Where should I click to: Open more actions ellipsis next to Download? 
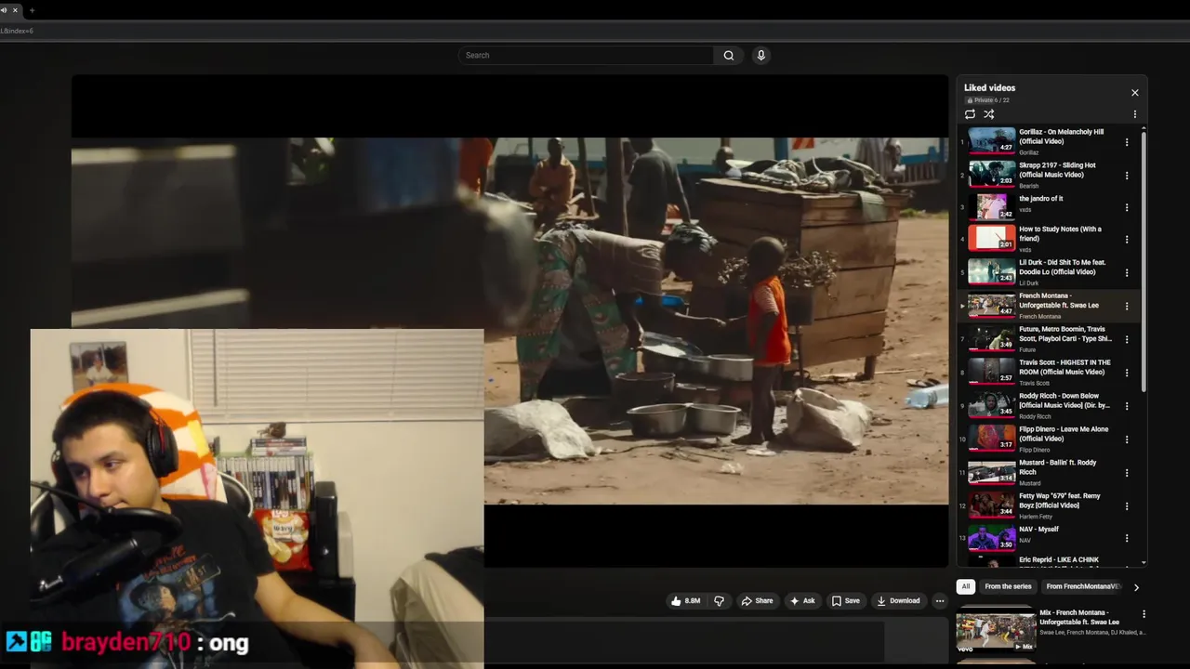pyautogui.click(x=939, y=601)
